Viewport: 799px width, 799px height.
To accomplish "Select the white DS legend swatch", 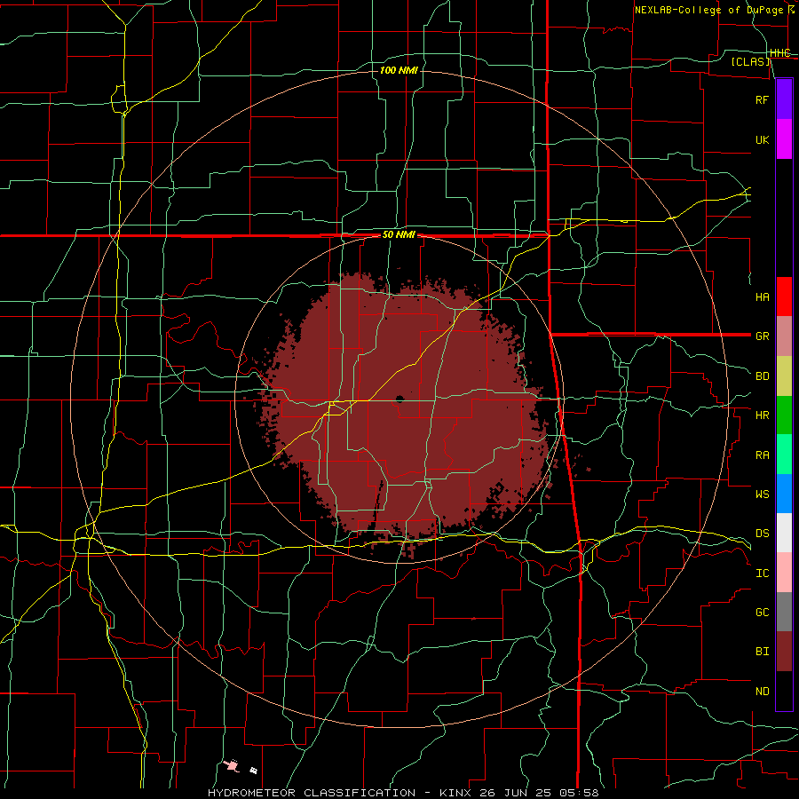I will (784, 533).
